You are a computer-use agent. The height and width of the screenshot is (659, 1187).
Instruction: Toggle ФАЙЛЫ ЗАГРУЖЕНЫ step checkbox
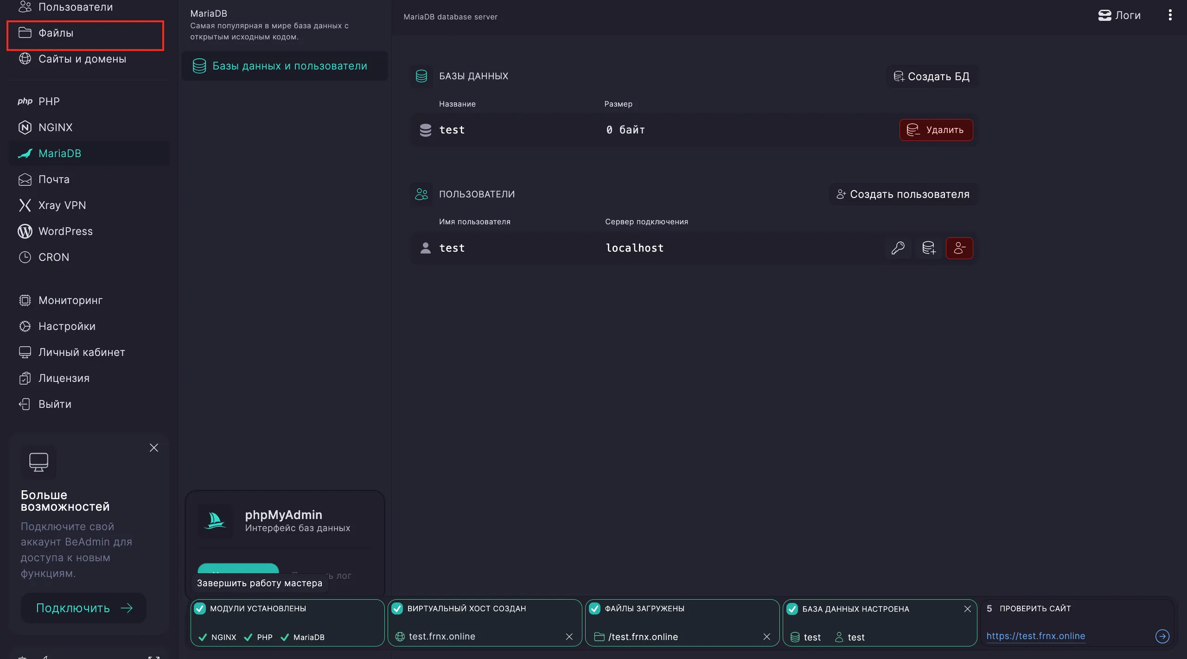(595, 608)
